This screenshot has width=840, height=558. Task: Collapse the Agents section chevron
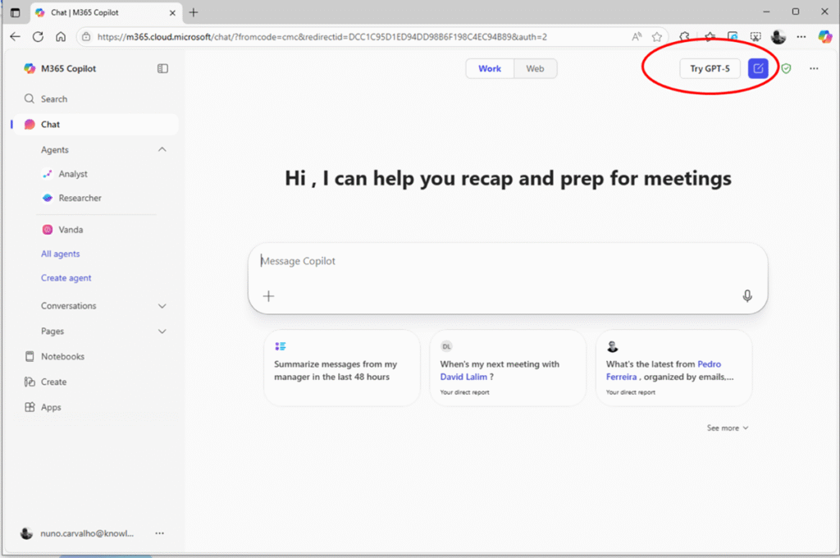click(x=162, y=149)
